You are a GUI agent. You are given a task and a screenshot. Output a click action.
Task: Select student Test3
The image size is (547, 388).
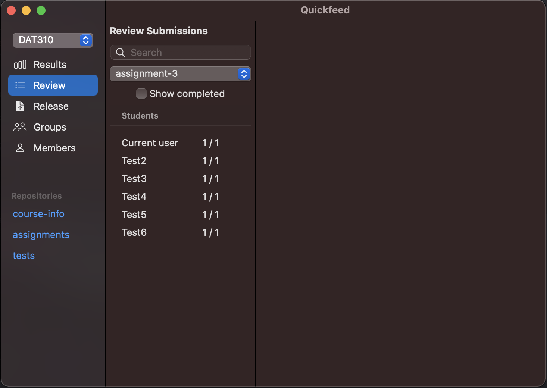181,179
